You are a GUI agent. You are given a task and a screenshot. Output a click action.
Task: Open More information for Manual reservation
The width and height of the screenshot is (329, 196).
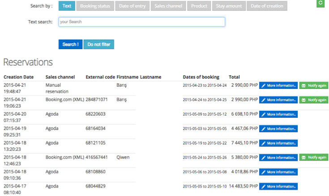click(278, 85)
